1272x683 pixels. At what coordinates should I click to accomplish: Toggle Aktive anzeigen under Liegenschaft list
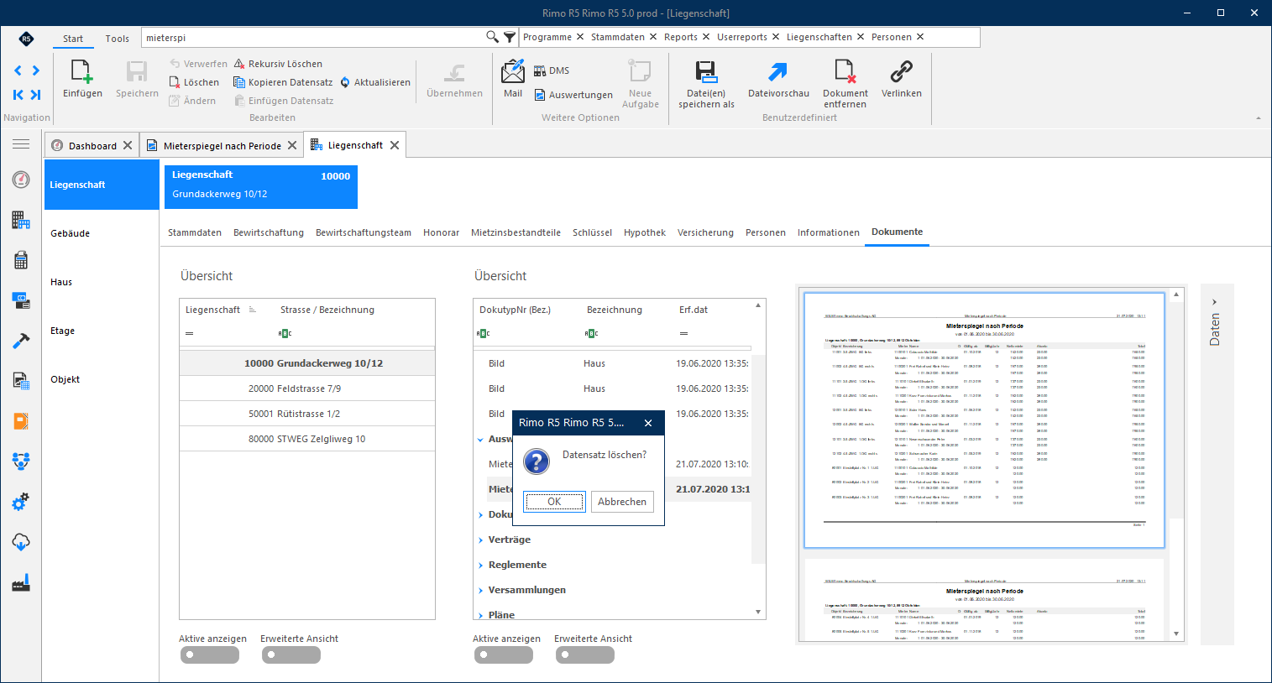tap(210, 655)
